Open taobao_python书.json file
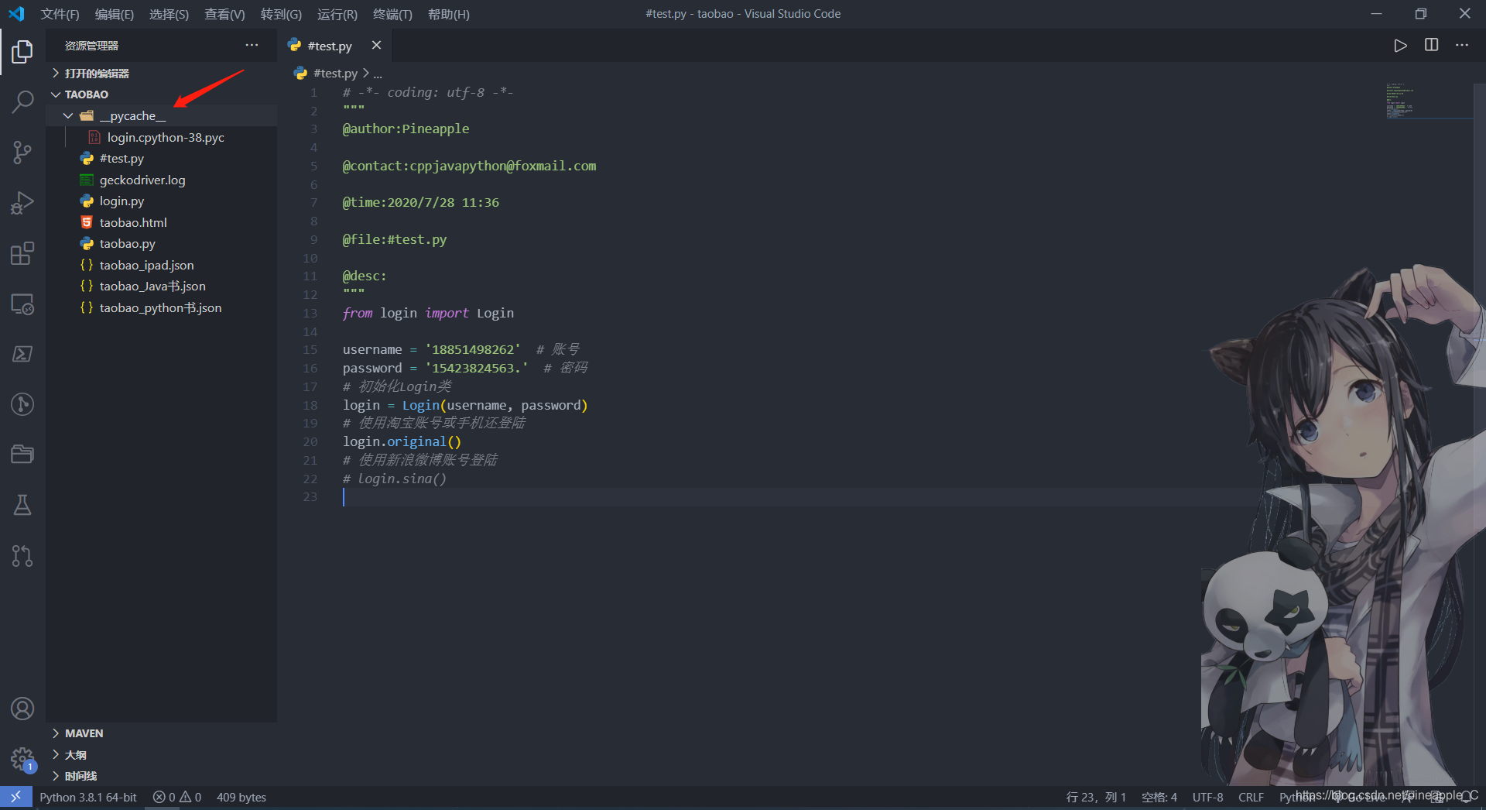Image resolution: width=1486 pixels, height=810 pixels. 160,308
